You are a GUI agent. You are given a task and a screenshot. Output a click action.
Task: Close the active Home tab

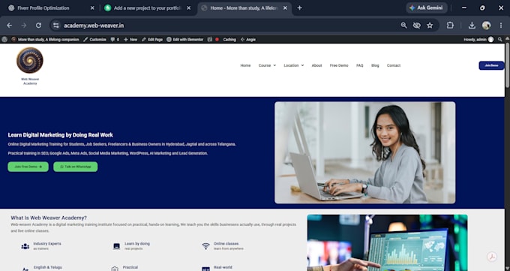pyautogui.click(x=285, y=8)
